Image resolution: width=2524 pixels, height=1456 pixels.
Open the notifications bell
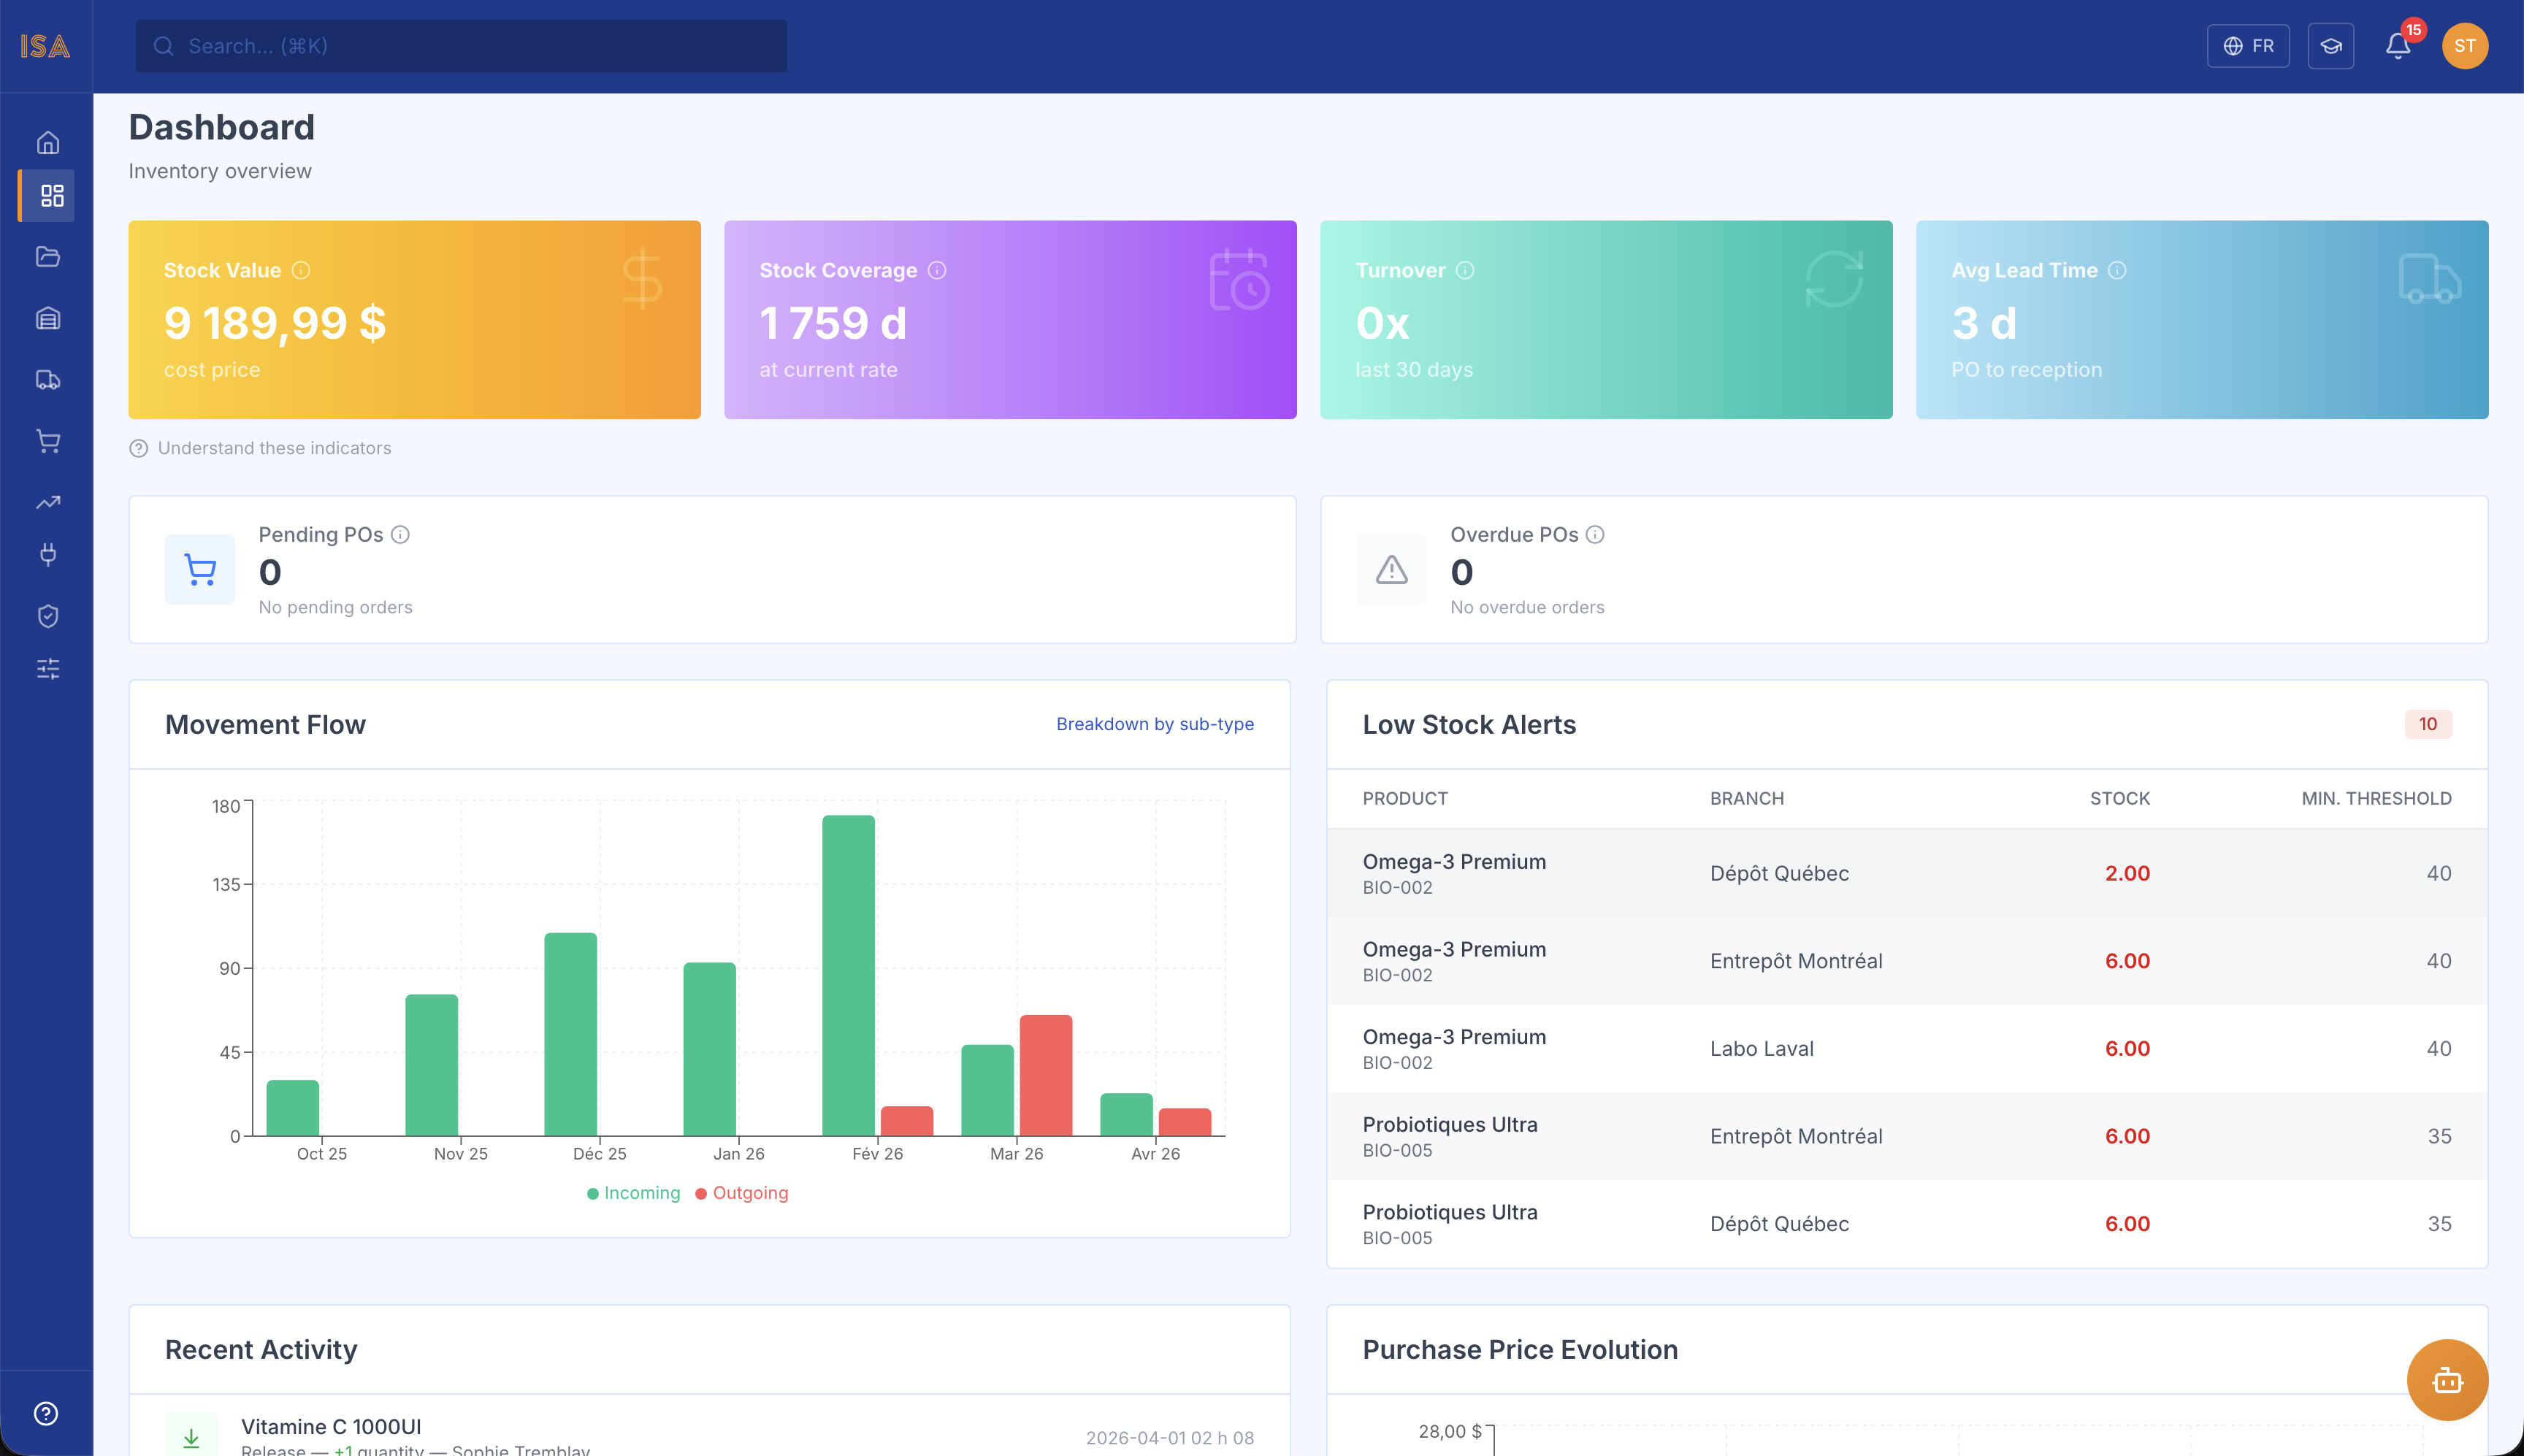pyautogui.click(x=2397, y=46)
